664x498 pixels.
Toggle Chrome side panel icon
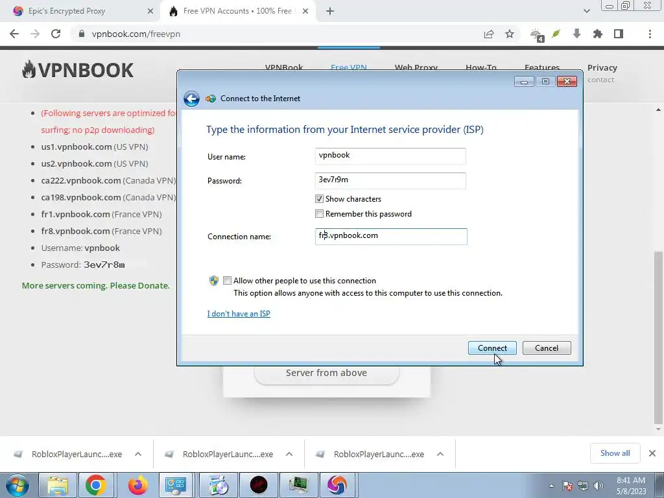point(618,34)
